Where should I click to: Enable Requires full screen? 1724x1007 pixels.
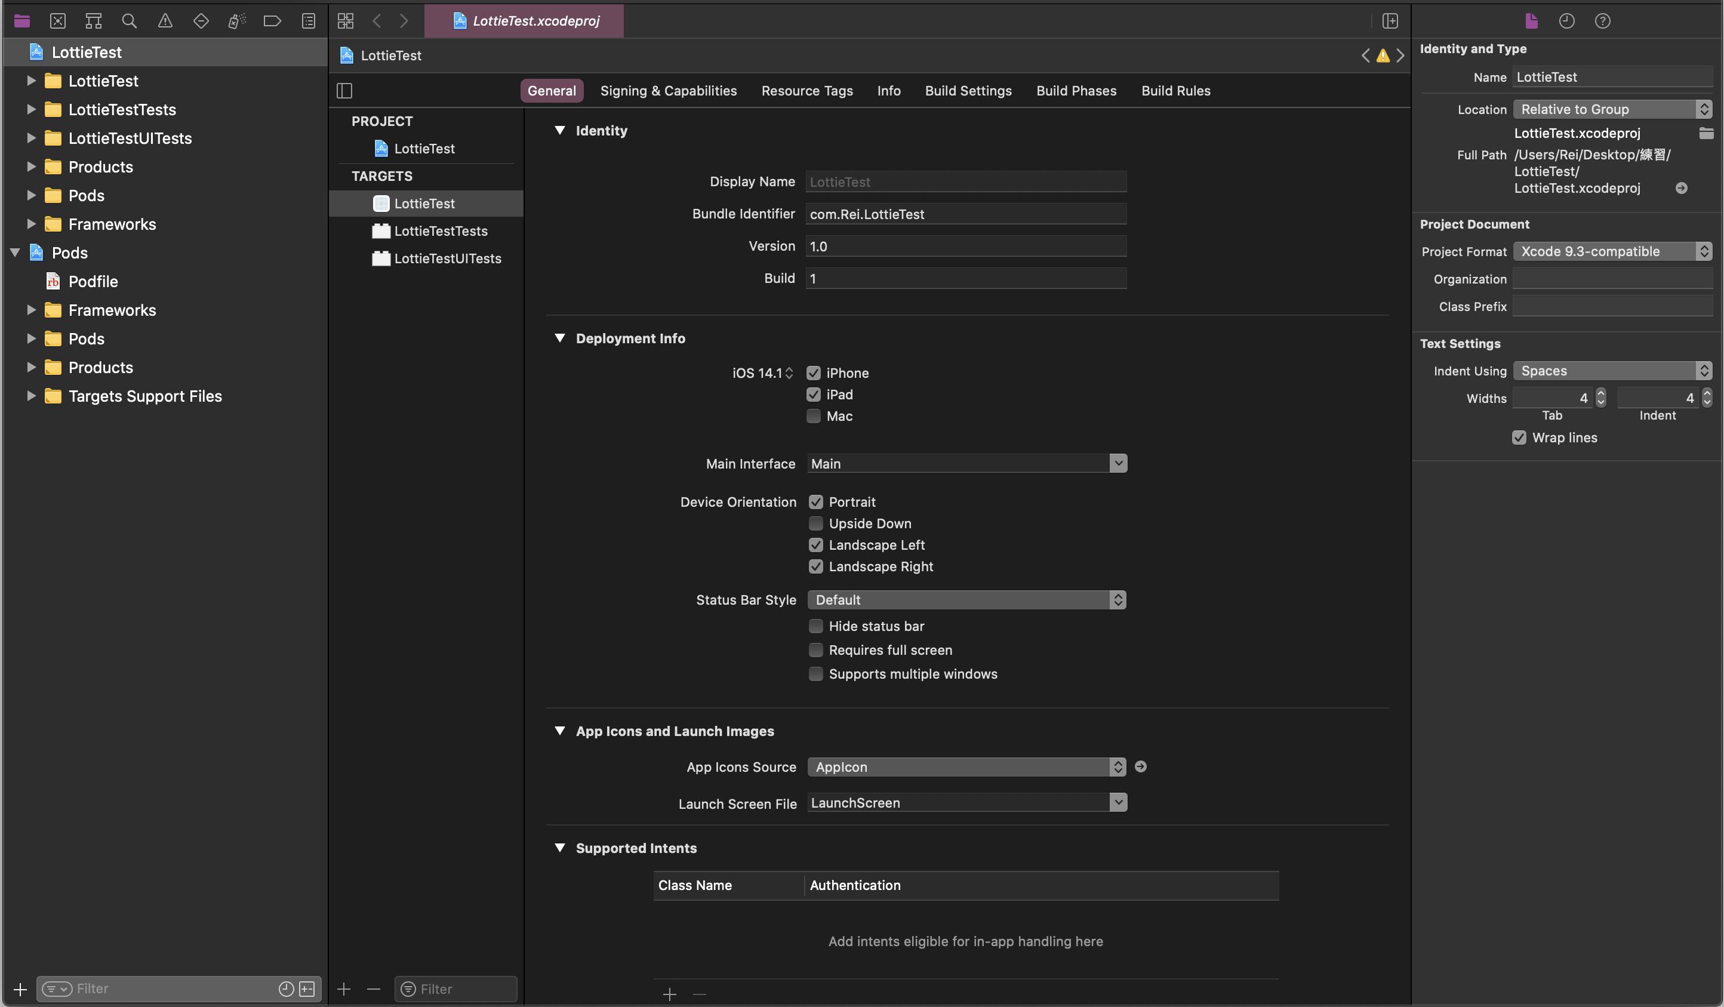[x=815, y=650]
